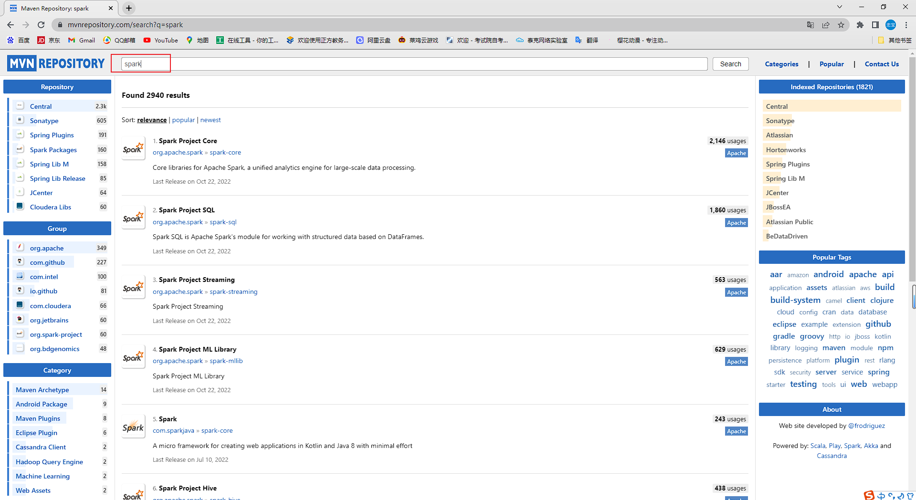
Task: Filter by Spark Packages repository
Action: pyautogui.click(x=53, y=150)
